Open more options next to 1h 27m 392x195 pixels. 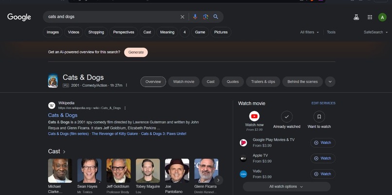point(126,85)
